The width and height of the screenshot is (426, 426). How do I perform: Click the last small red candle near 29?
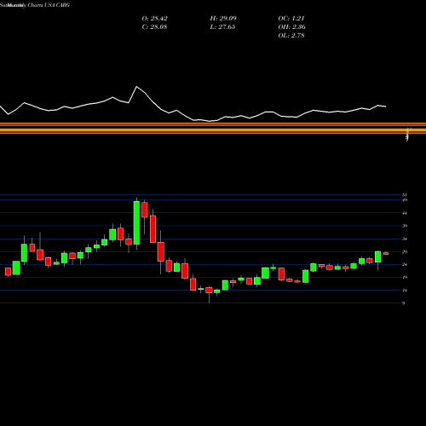coord(386,253)
